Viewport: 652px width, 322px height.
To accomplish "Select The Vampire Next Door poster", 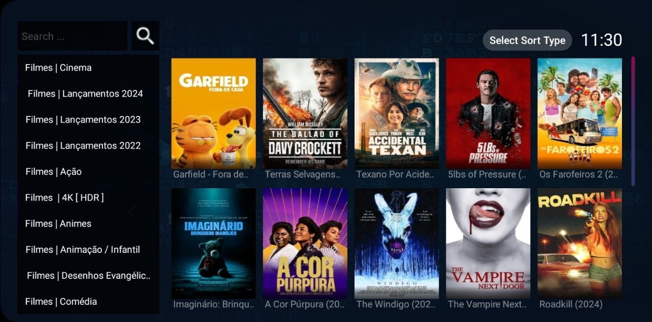I will pos(488,244).
